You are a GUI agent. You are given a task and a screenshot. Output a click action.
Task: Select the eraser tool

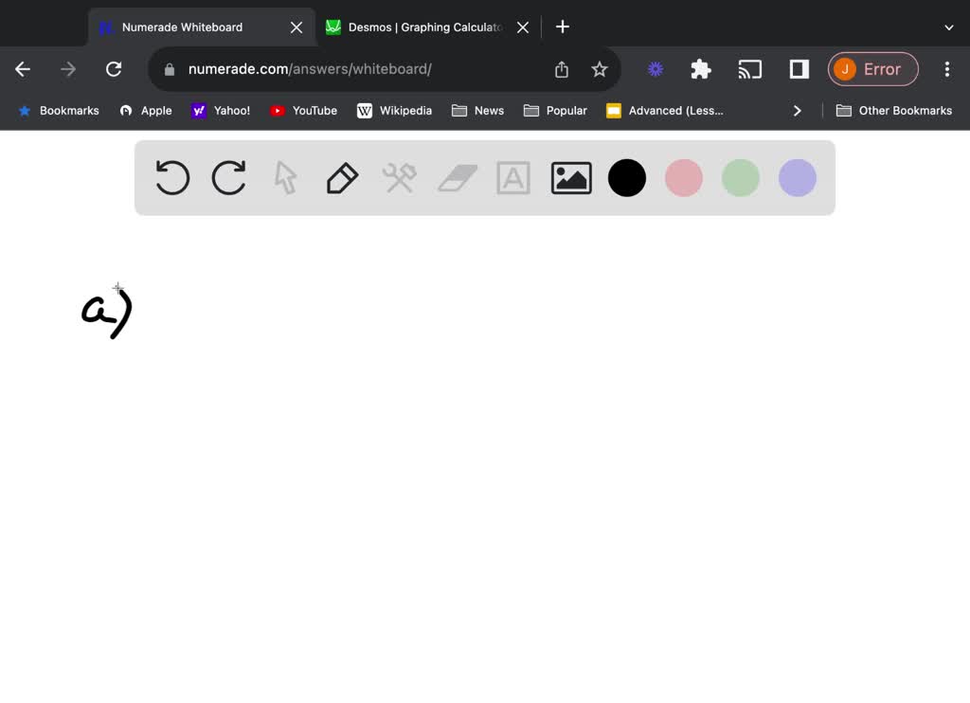click(x=458, y=178)
